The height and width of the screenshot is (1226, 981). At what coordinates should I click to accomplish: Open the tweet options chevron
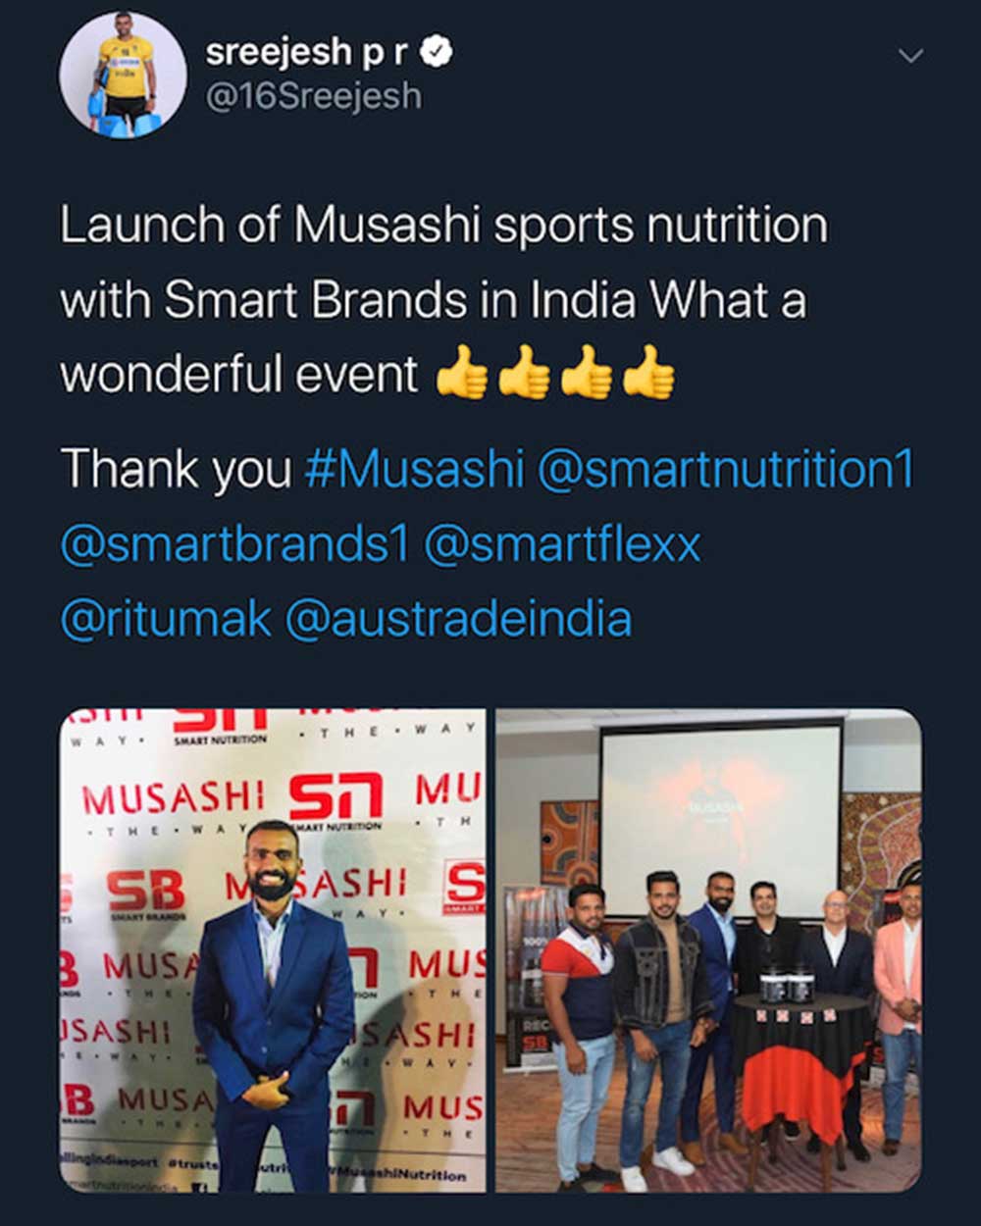click(911, 56)
